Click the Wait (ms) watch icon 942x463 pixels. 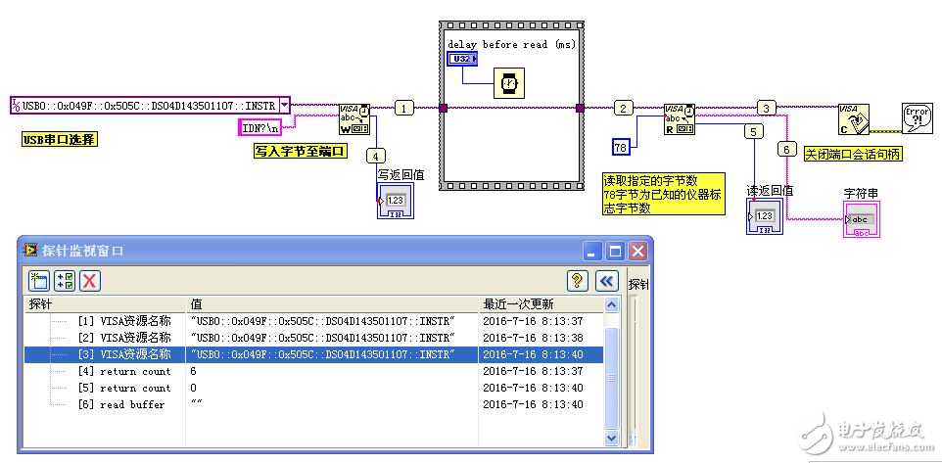509,83
